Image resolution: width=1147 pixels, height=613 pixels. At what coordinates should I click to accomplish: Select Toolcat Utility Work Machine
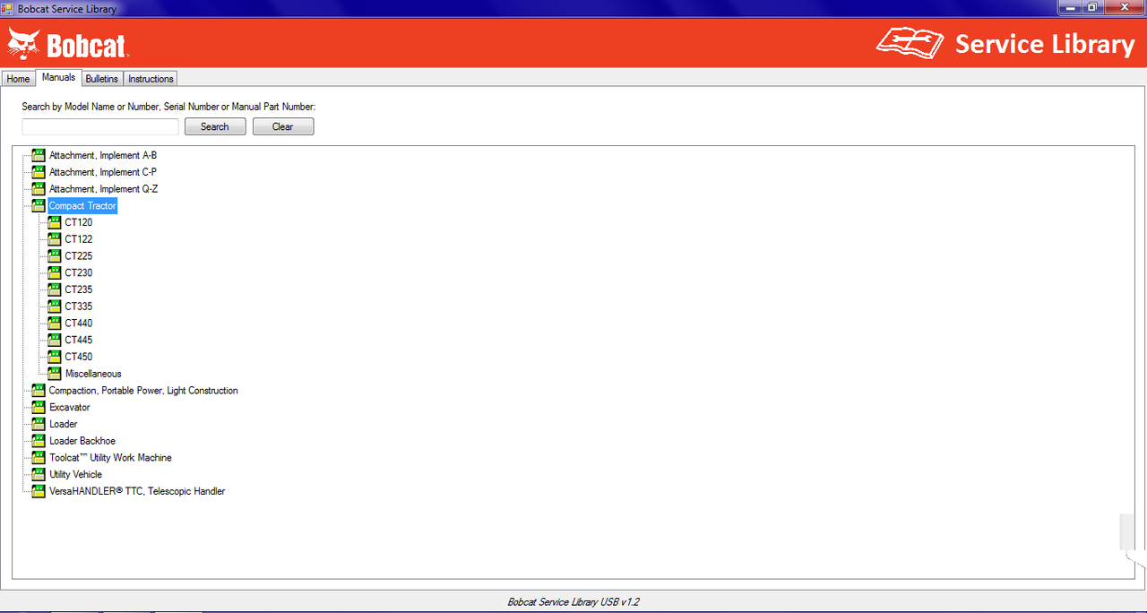click(110, 458)
